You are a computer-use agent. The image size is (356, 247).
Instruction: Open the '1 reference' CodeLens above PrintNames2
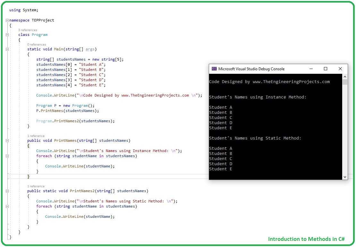coord(36,186)
